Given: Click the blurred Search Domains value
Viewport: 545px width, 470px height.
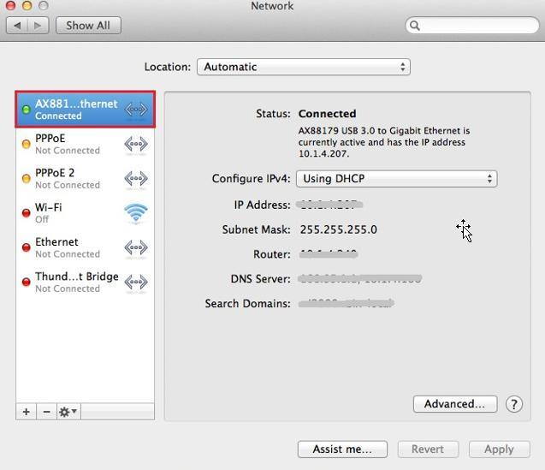Looking at the screenshot, I should click(x=347, y=303).
